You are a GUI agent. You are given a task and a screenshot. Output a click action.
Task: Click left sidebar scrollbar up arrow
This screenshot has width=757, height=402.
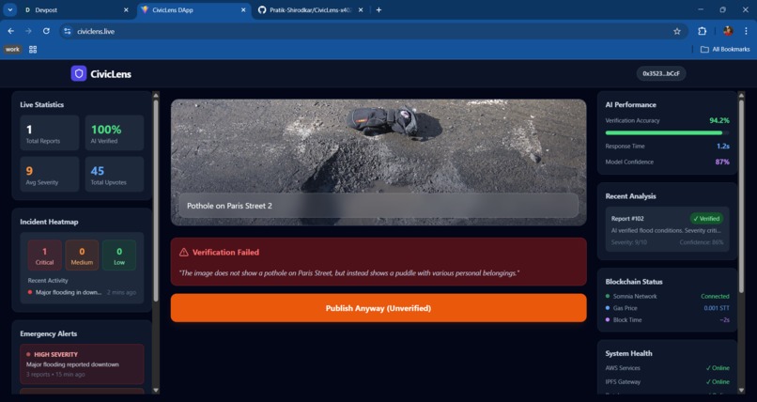coord(156,96)
